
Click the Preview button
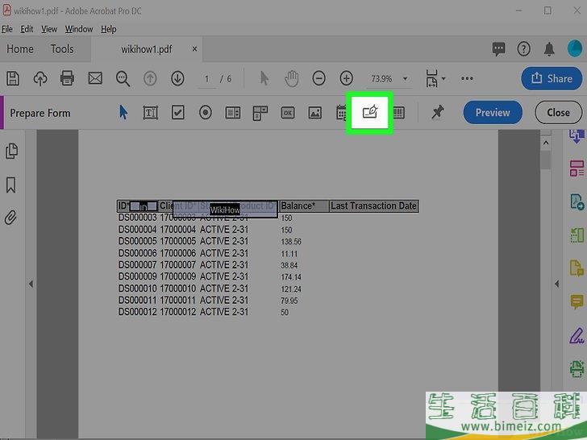(x=493, y=112)
